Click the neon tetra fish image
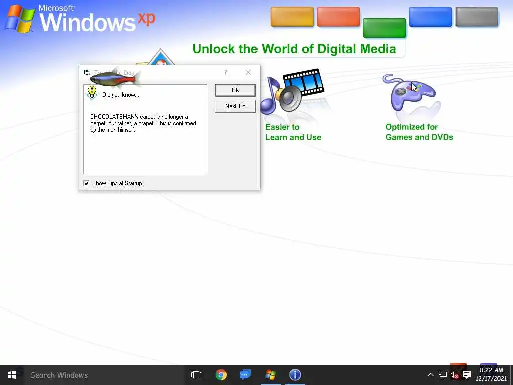Screen dimensions: 513x385 (x=115, y=78)
